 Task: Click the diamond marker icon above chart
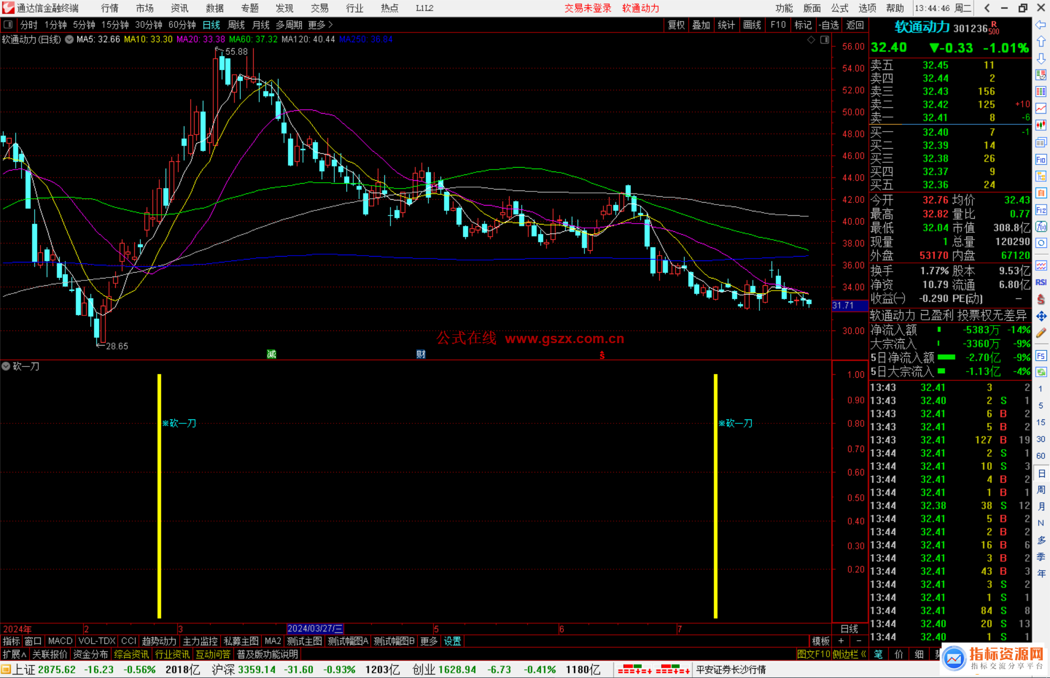click(811, 40)
